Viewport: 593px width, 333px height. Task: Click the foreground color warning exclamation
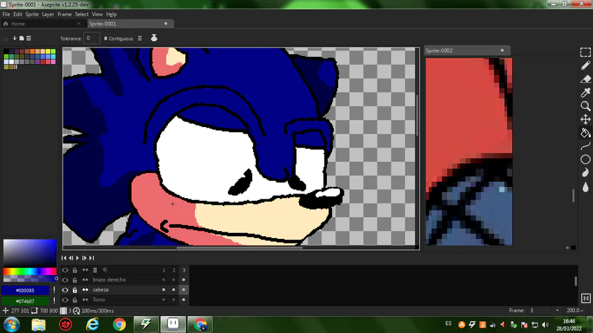pyautogui.click(x=54, y=290)
